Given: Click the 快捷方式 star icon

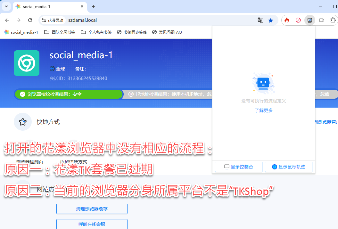Looking at the screenshot, I should click(23, 122).
